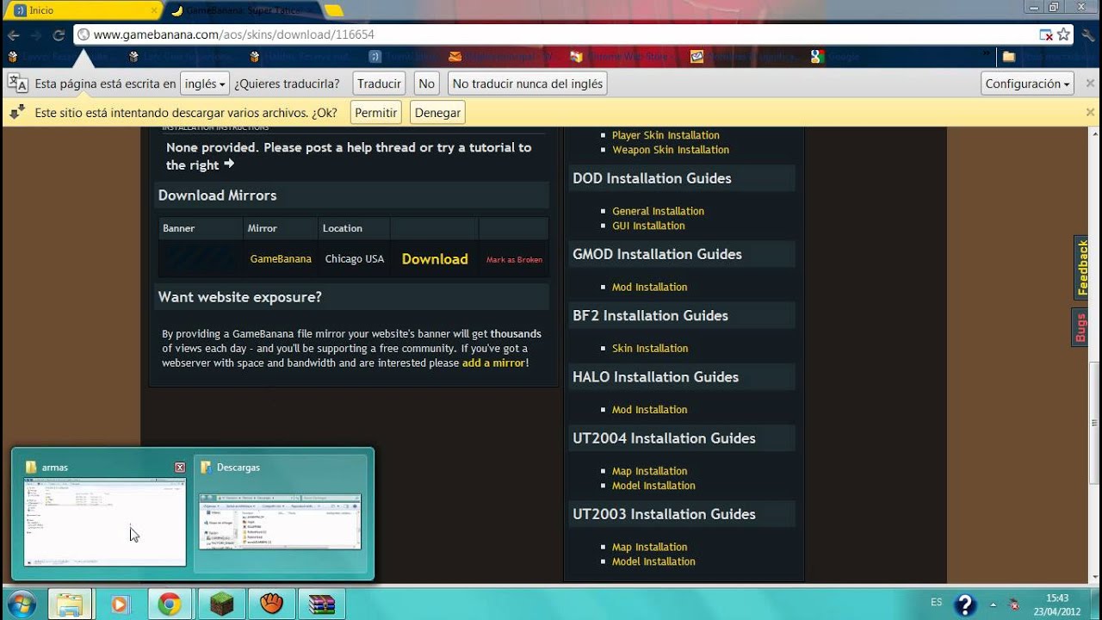This screenshot has height=620, width=1102.
Task: Bookmark page with the star icon
Action: pyautogui.click(x=1064, y=34)
